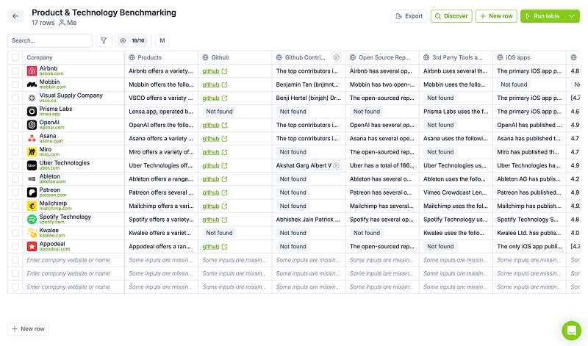This screenshot has height=346, width=588.
Task: Click the Open Source Rep... column header
Action: coord(382,57)
